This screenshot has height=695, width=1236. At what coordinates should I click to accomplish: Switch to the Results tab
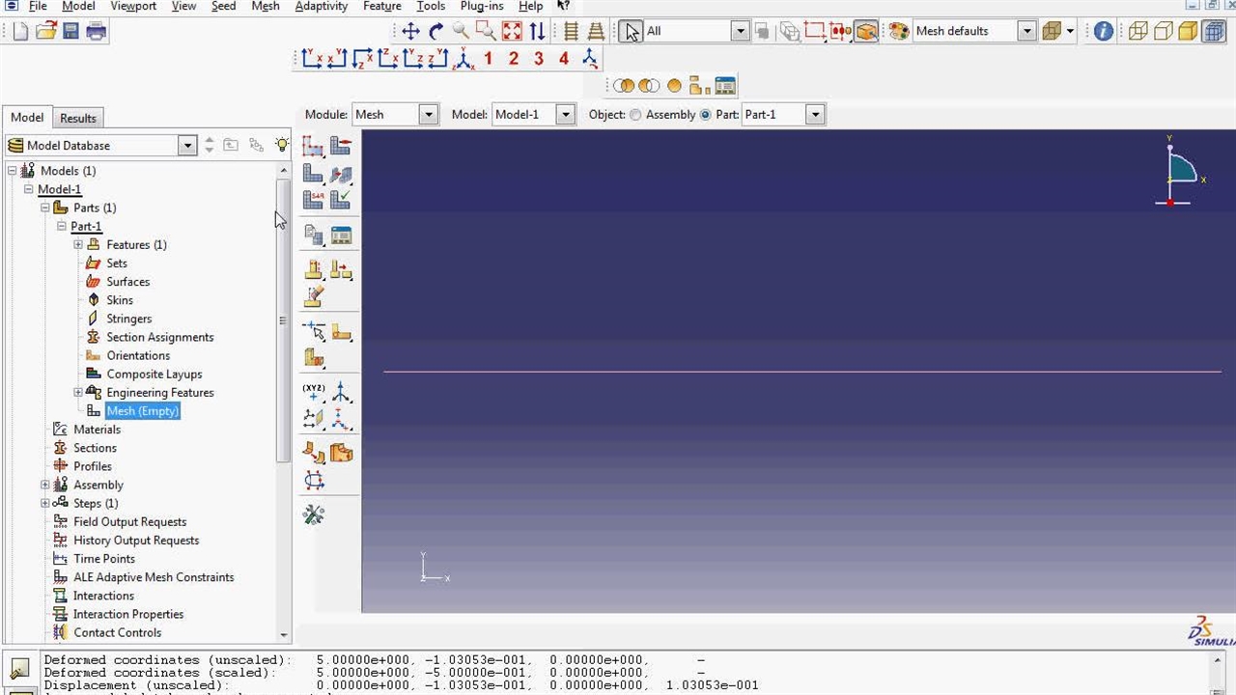coord(78,118)
